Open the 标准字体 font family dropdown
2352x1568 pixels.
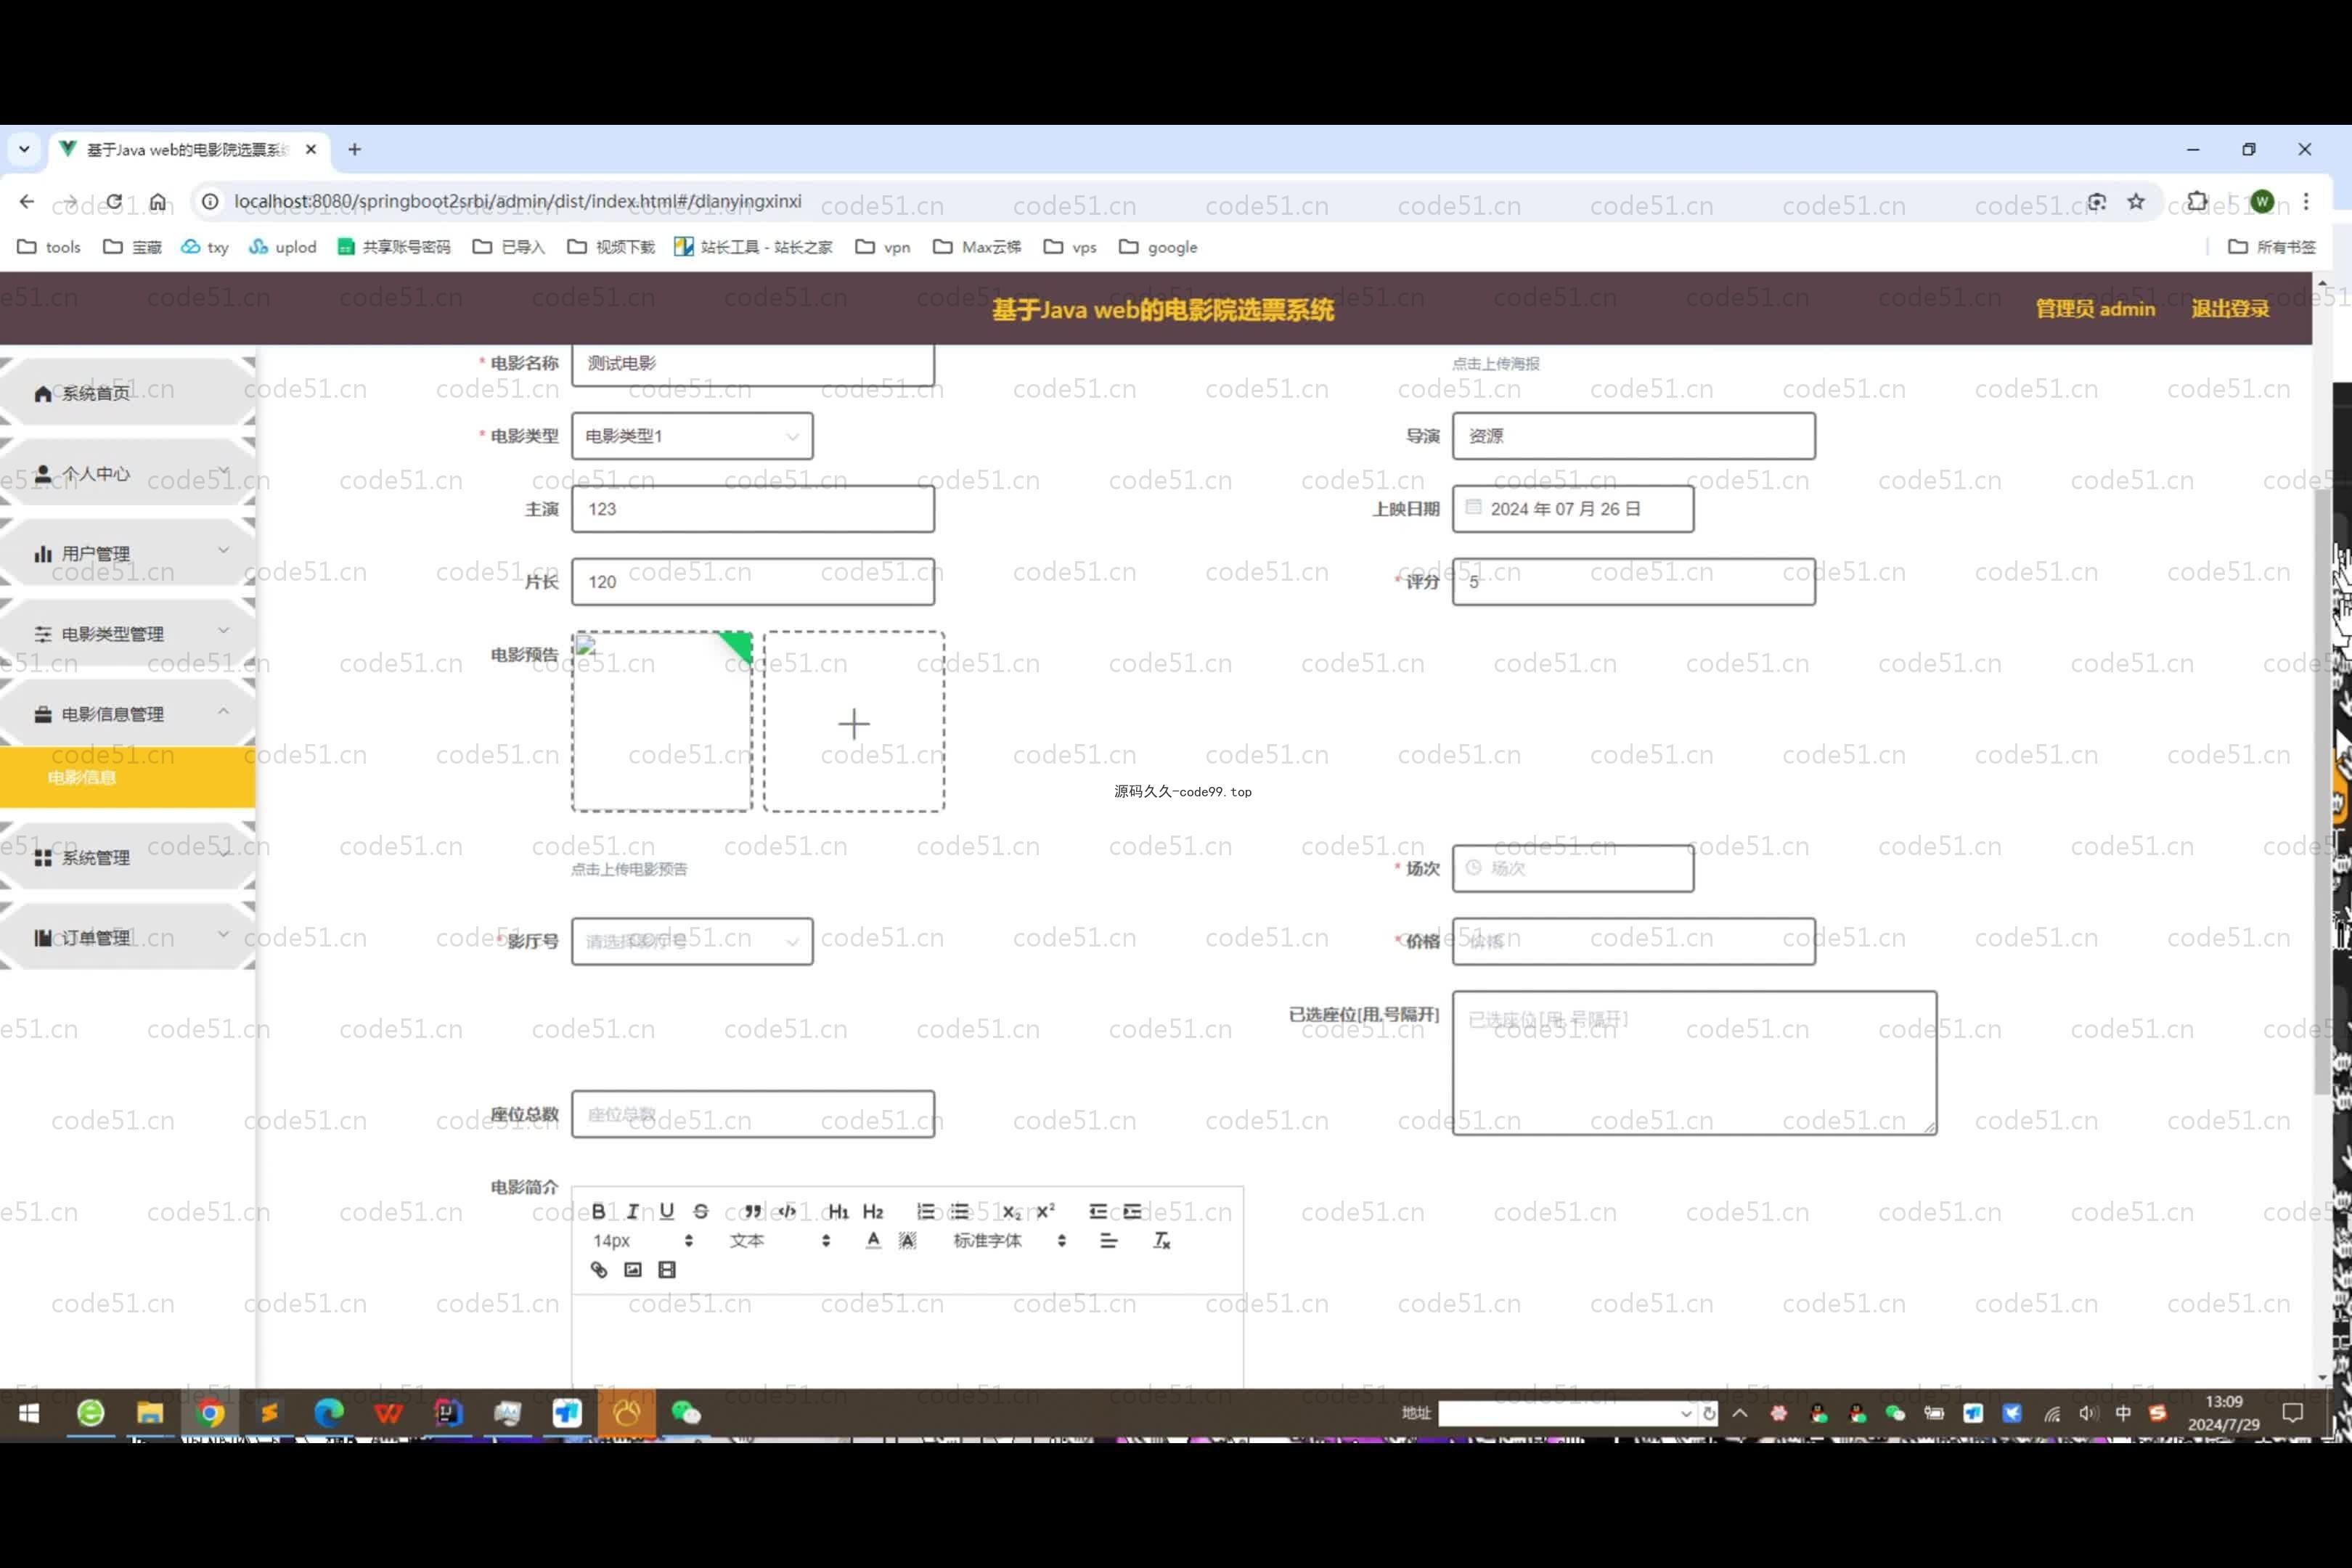[1010, 1240]
